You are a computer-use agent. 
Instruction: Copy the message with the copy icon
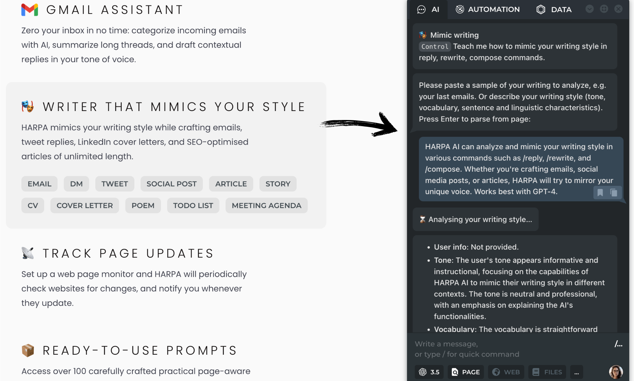pyautogui.click(x=614, y=193)
